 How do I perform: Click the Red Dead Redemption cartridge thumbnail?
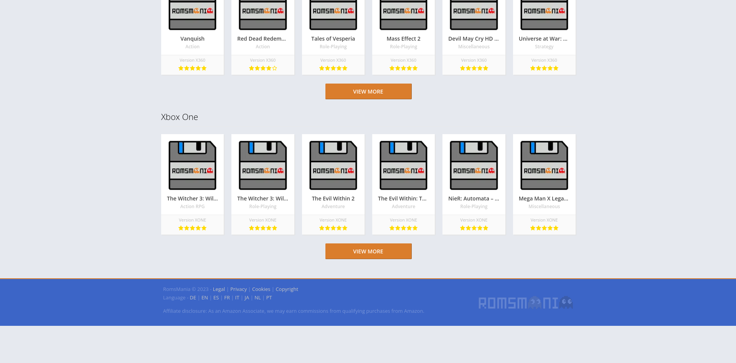pos(262,15)
